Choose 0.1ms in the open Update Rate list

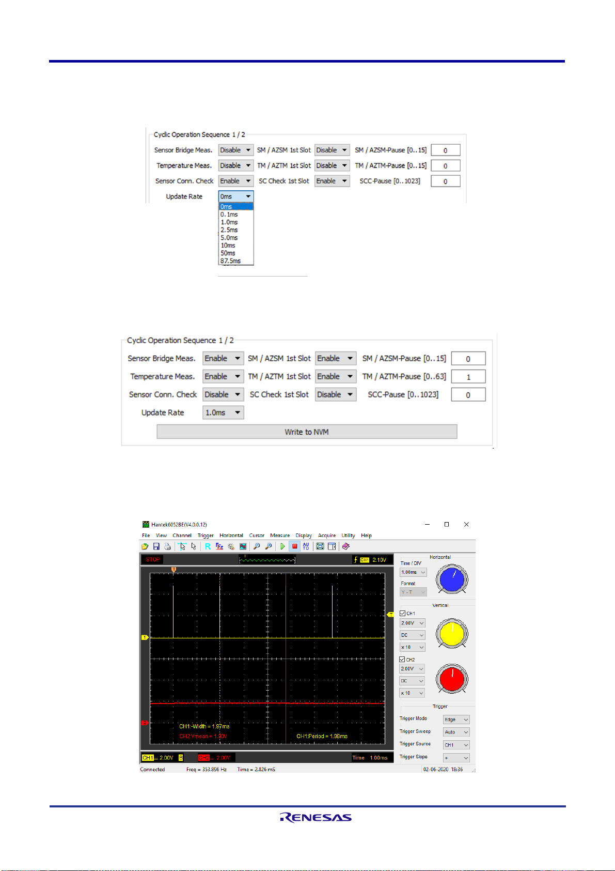236,215
